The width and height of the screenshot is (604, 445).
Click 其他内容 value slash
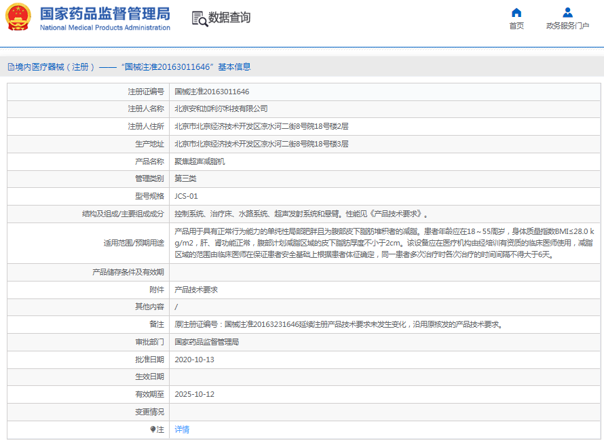176,307
